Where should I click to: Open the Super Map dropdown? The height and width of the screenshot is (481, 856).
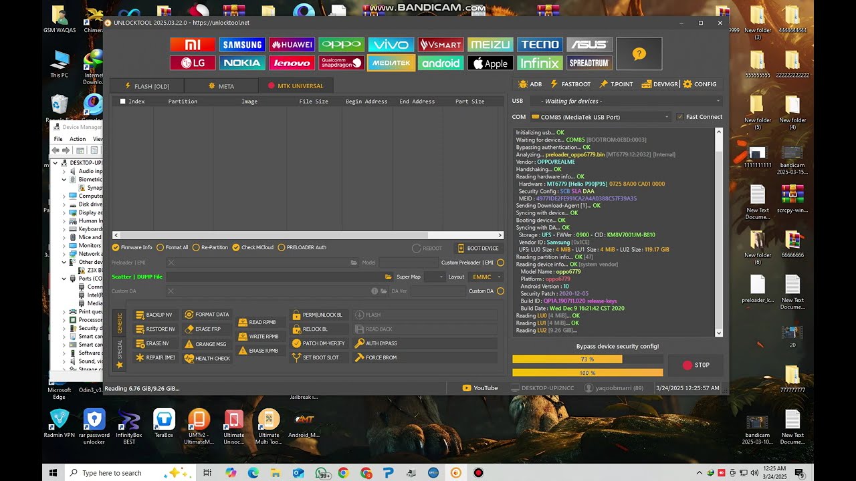[x=434, y=277]
